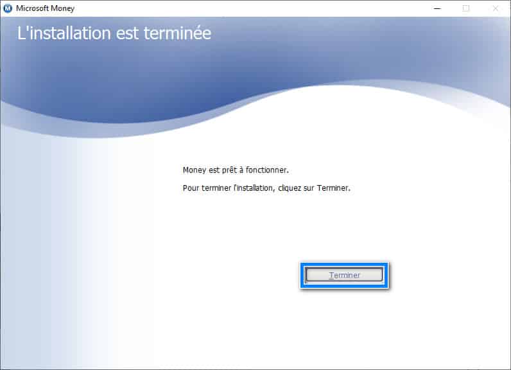Click the blue highlight frame around Terminer
This screenshot has width=511, height=370.
point(345,264)
